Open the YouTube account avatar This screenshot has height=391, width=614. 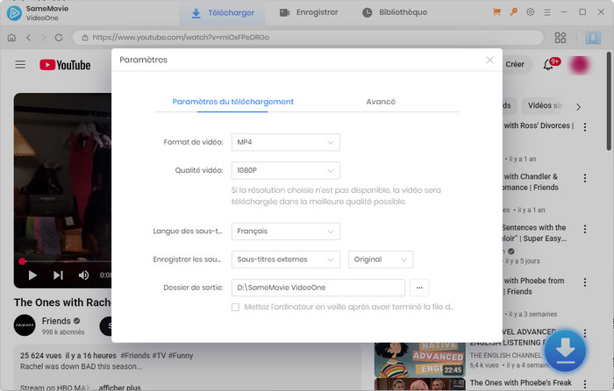tap(579, 65)
